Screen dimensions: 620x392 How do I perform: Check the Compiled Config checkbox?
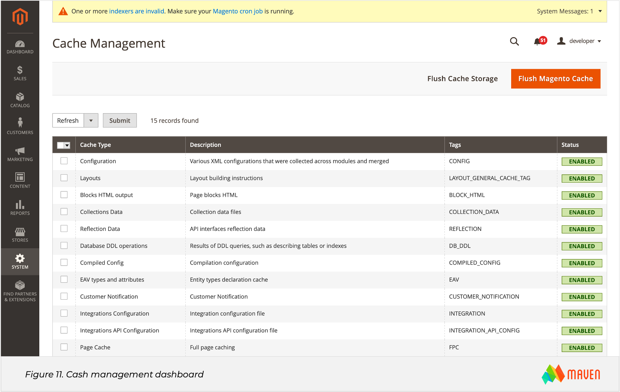(64, 262)
